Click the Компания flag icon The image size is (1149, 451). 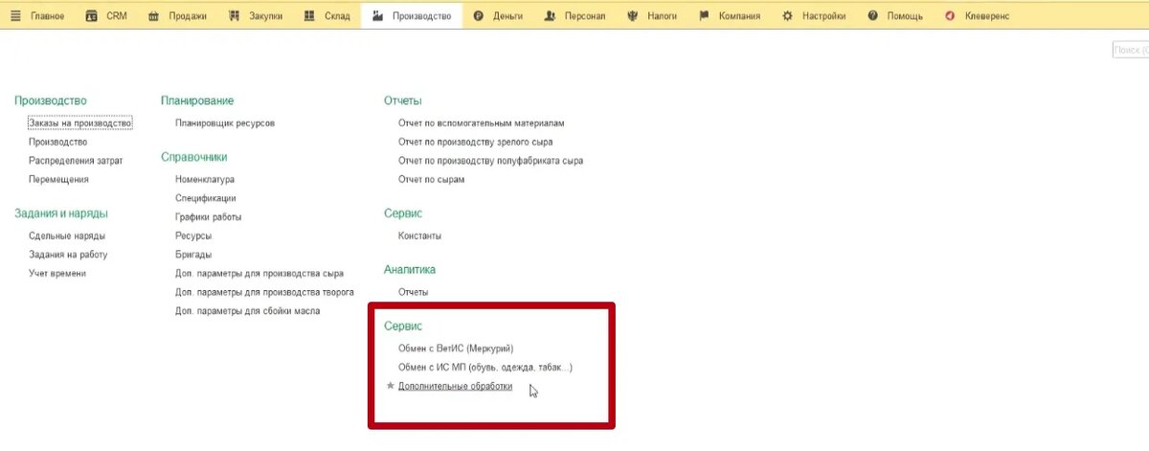(704, 16)
